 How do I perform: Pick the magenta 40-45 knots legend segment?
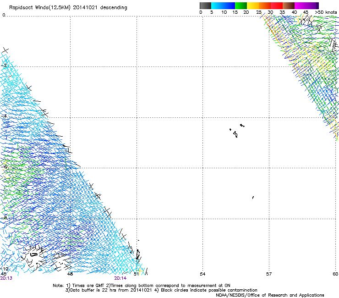click(301, 6)
